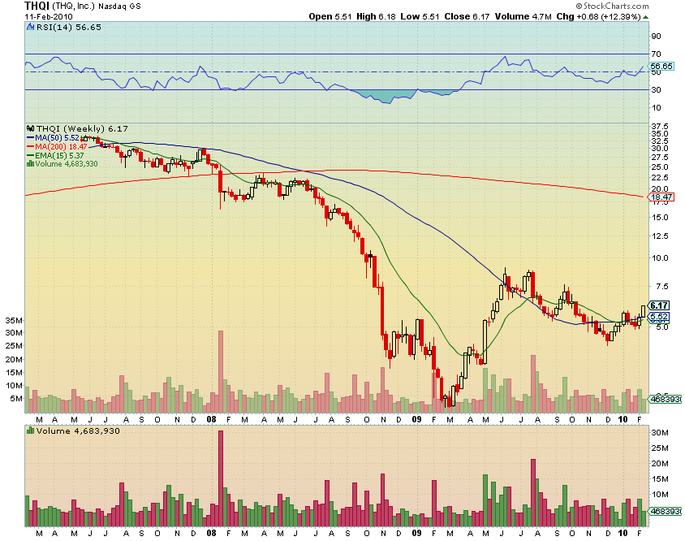685x541 pixels.
Task: Click the '10' year label on main chart axis
Action: 623,419
